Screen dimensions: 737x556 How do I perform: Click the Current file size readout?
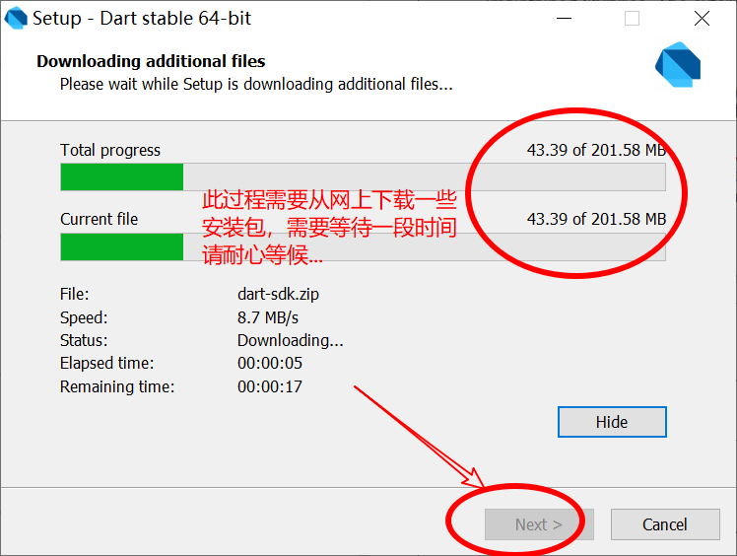tap(596, 219)
